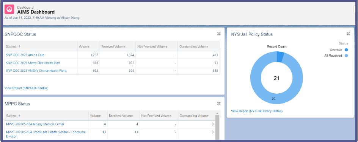
Task: Click the pink AIMS Dashboard gauge icon
Action: coord(9,9)
